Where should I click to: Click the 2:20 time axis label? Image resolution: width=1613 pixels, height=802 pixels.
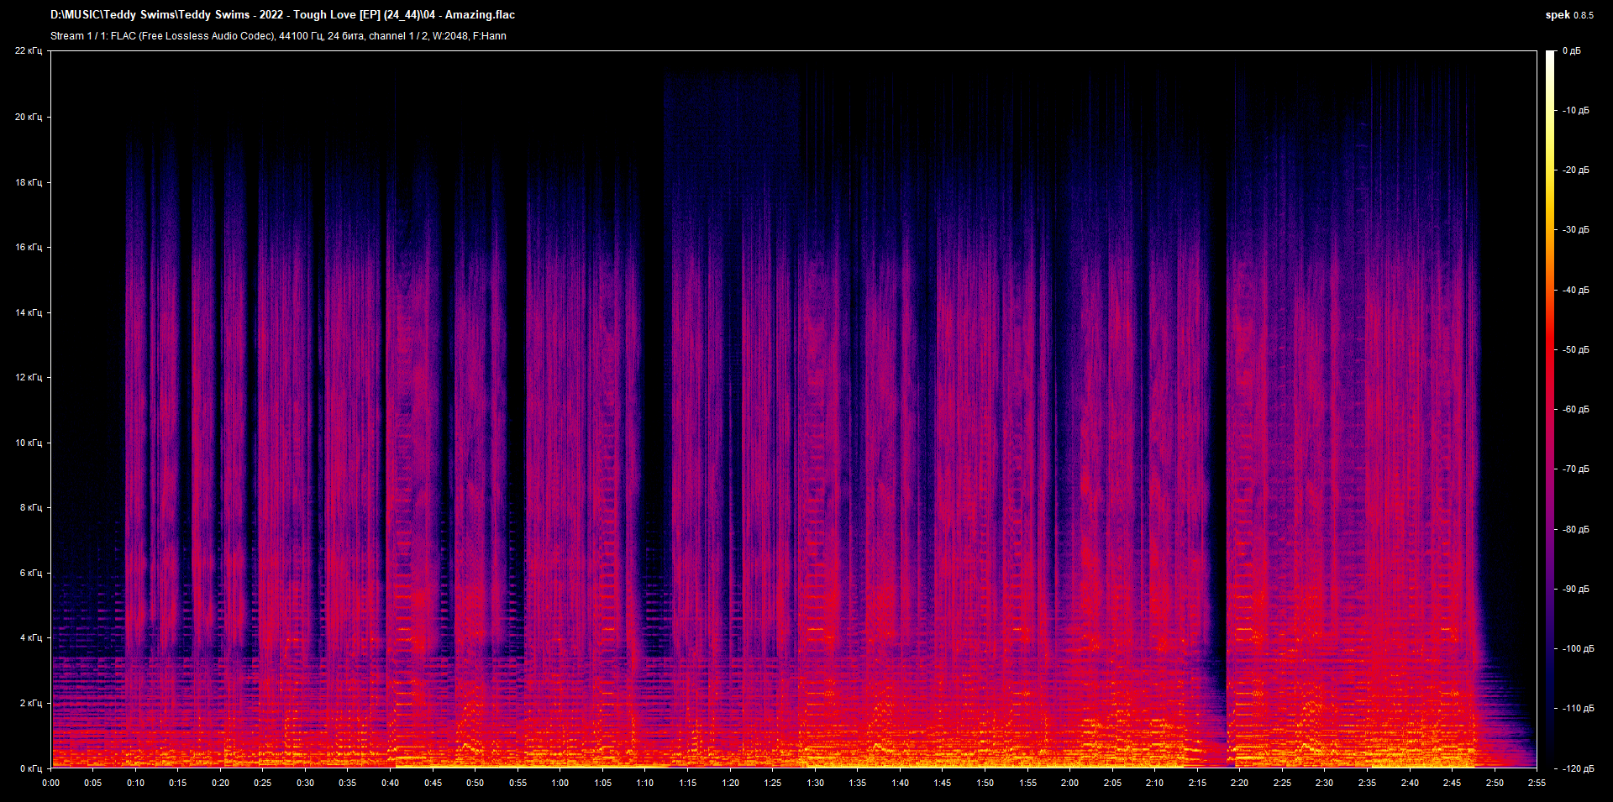coord(1240,783)
